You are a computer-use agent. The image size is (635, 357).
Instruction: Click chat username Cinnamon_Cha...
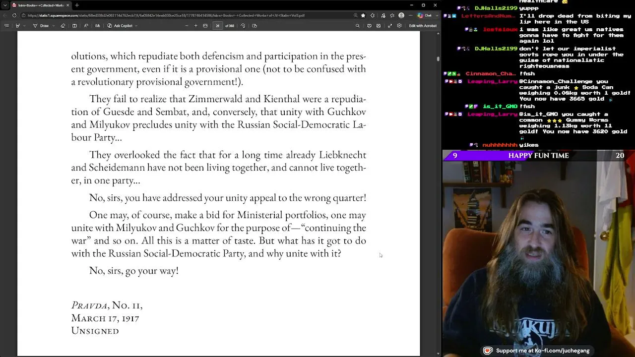(x=490, y=74)
